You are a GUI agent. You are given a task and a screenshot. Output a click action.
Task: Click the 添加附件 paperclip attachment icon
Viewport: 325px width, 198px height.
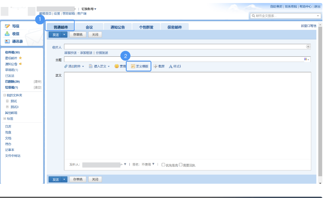pyautogui.click(x=66, y=66)
